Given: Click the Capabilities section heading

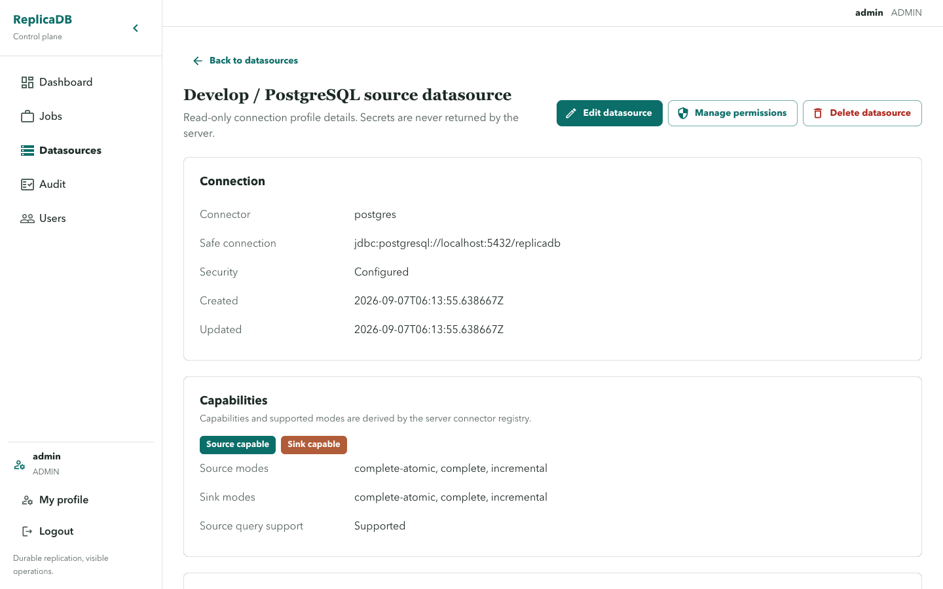Looking at the screenshot, I should [x=234, y=401].
